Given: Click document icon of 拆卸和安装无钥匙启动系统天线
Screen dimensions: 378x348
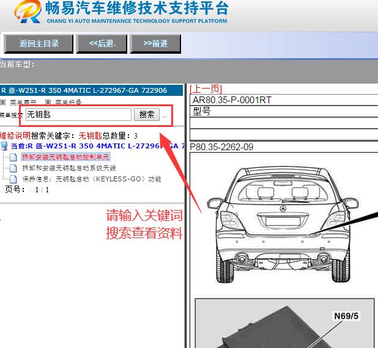Looking at the screenshot, I should tap(13, 168).
